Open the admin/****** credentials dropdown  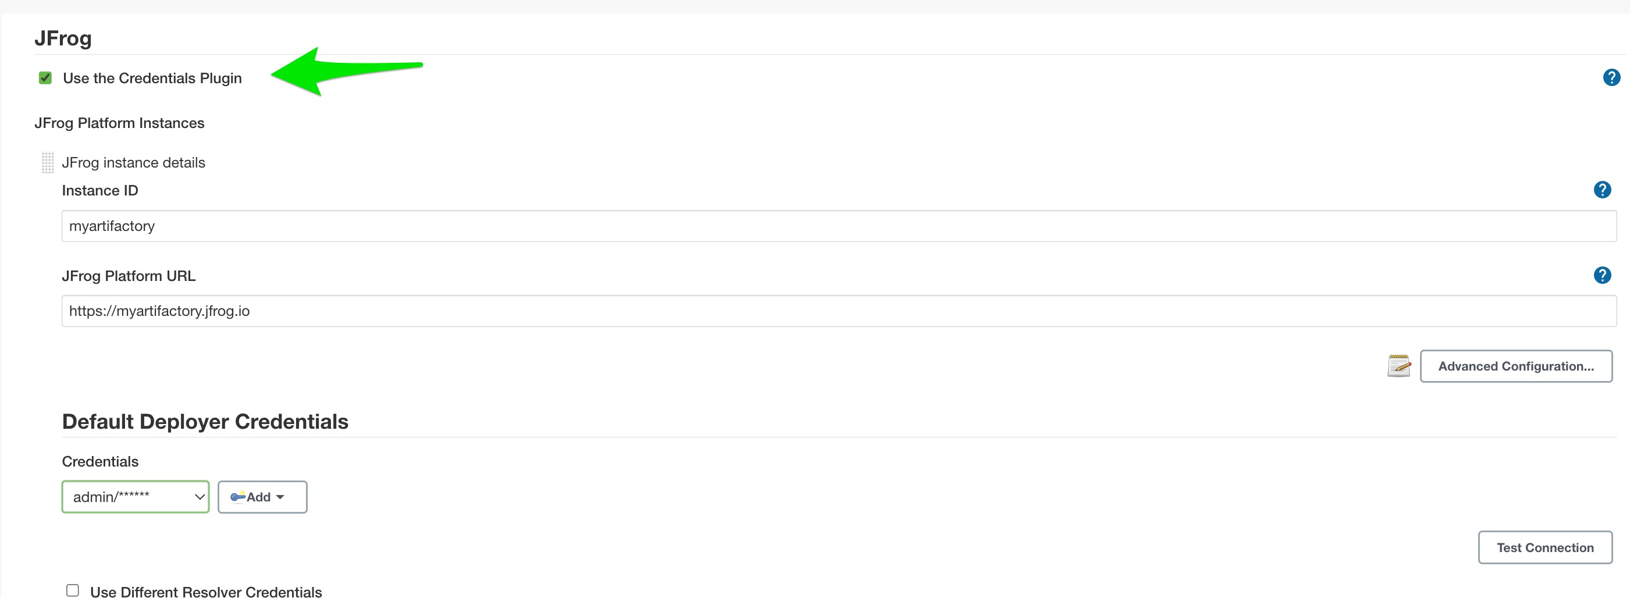(x=136, y=497)
